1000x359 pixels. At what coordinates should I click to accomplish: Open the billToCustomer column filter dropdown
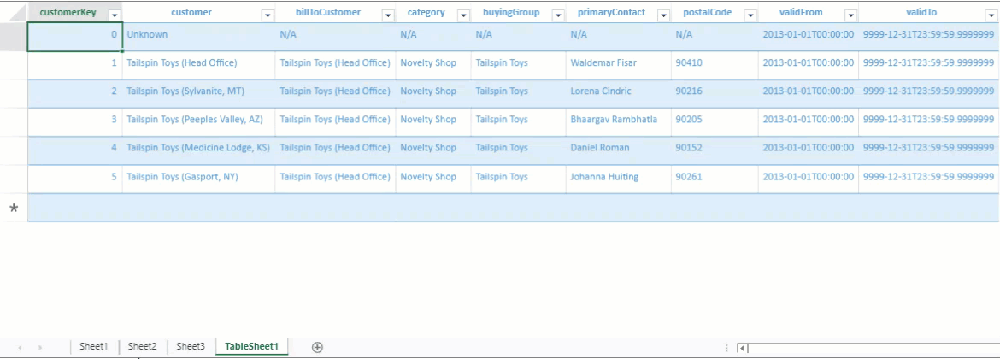point(387,16)
